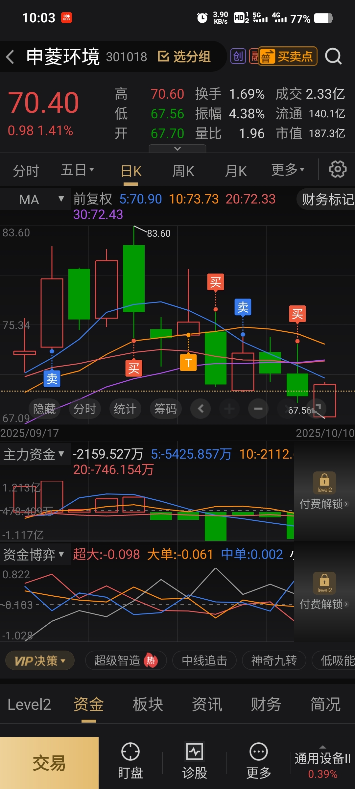Switch to the 分时 tab
This screenshot has width=355, height=789.
point(26,171)
